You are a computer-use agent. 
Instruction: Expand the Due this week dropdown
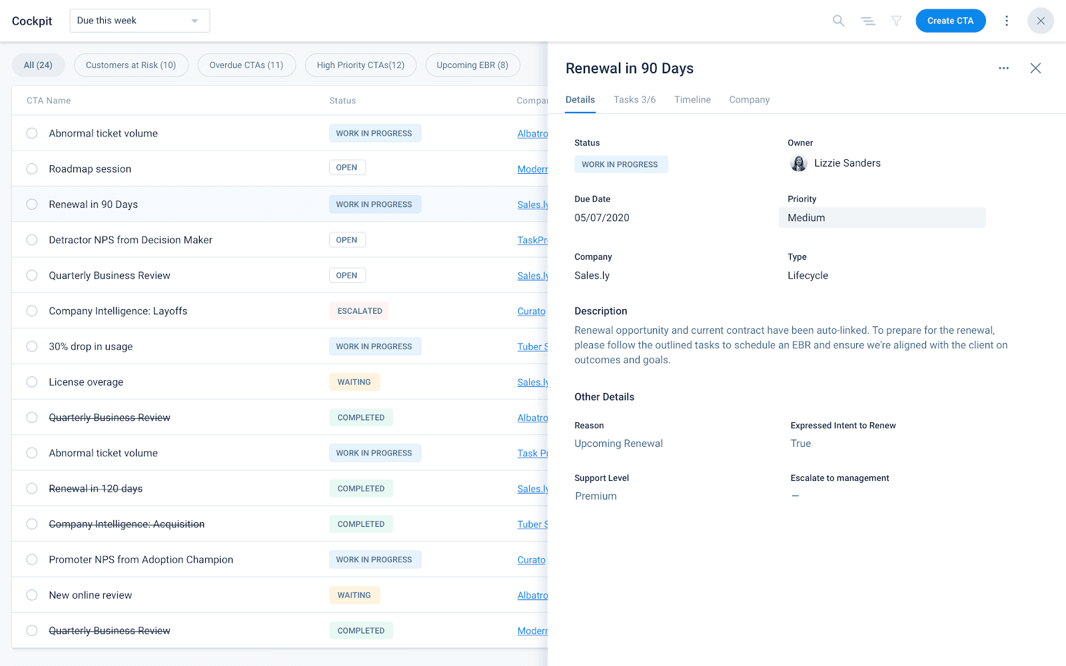[x=140, y=21]
